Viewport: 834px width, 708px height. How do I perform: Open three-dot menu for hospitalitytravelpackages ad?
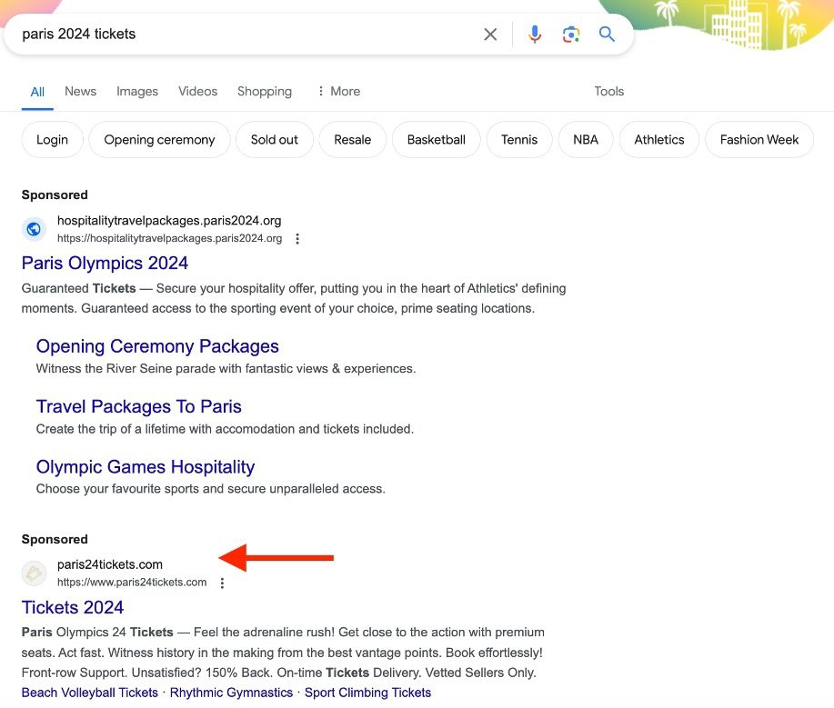(297, 239)
